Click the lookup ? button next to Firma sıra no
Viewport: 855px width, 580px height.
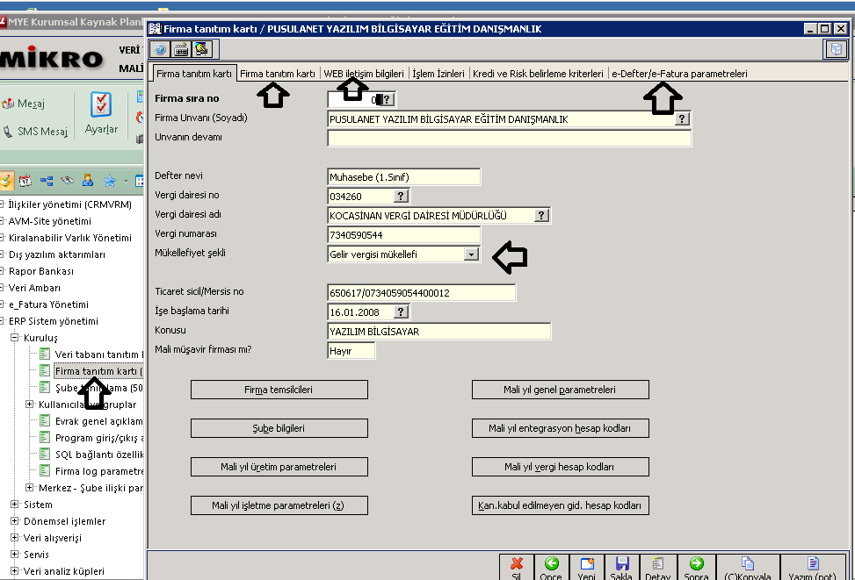click(x=387, y=100)
